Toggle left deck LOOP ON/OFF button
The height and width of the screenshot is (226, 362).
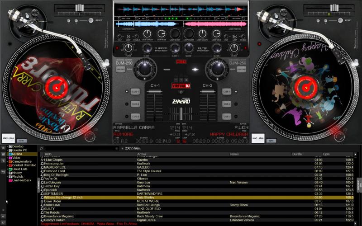175,34
